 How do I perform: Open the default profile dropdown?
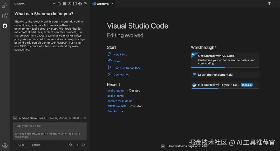coord(35,145)
